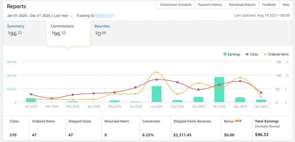295x142 pixels.
Task: Click the Help button
Action: (x=286, y=5)
